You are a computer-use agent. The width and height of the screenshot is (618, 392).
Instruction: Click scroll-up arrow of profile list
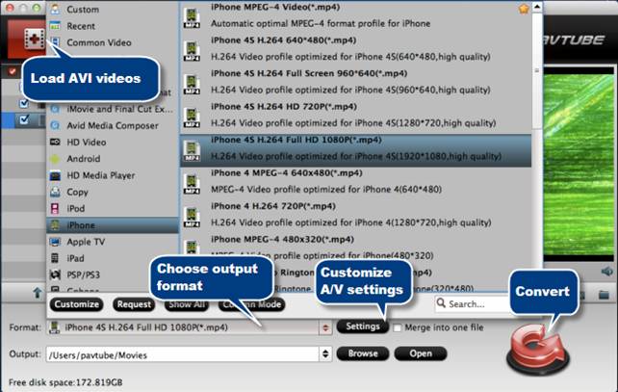point(537,7)
